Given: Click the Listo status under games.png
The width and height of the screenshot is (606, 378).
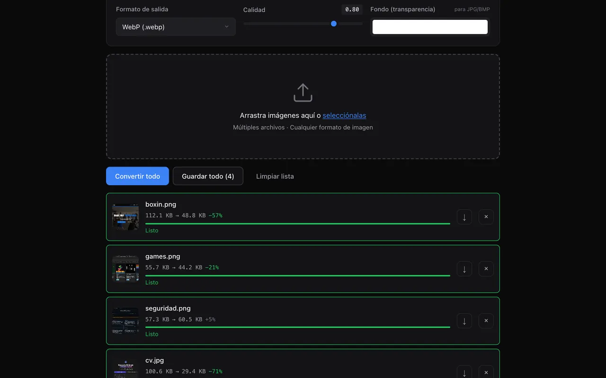Looking at the screenshot, I should coord(152,283).
